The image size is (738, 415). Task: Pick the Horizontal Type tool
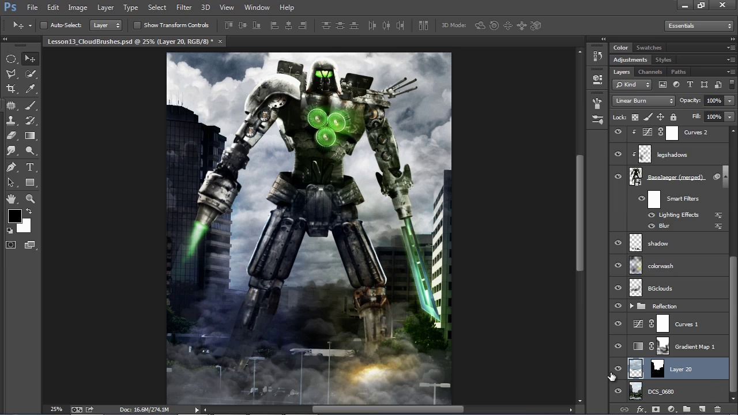[x=31, y=167]
